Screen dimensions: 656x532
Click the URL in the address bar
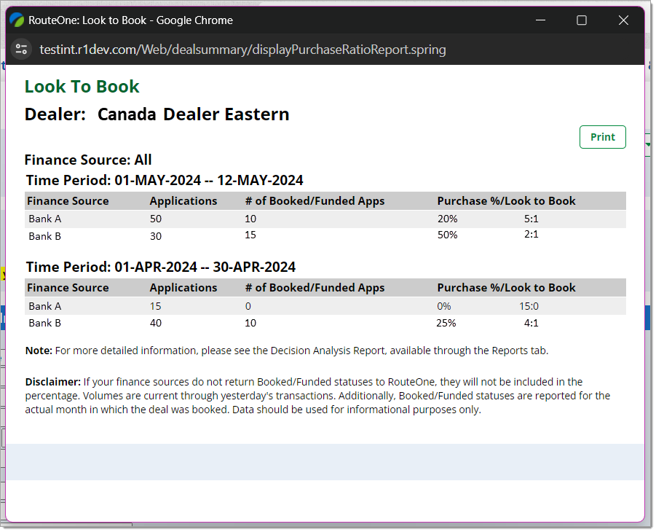pos(242,50)
